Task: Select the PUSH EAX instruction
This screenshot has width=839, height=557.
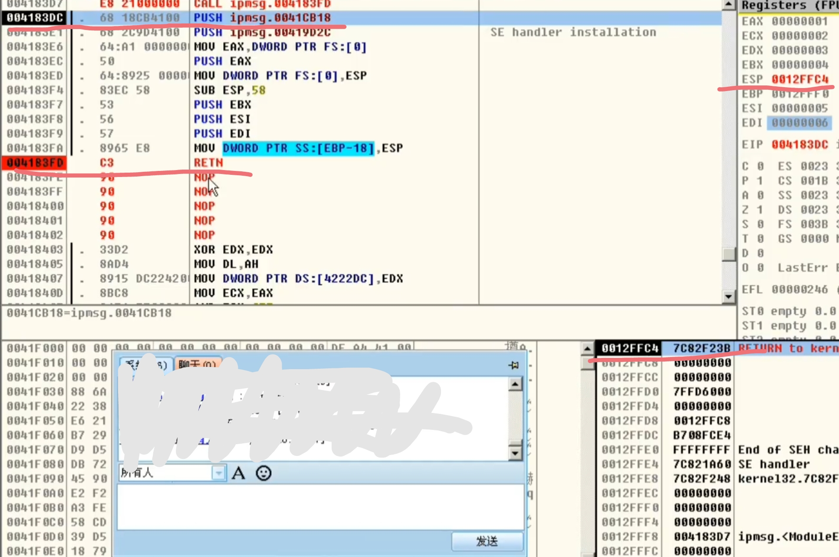Action: pyautogui.click(x=222, y=61)
